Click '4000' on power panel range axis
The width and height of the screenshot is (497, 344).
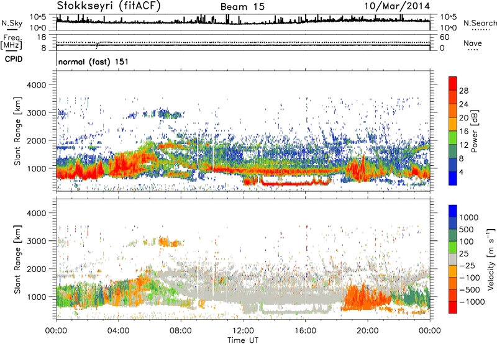37,85
